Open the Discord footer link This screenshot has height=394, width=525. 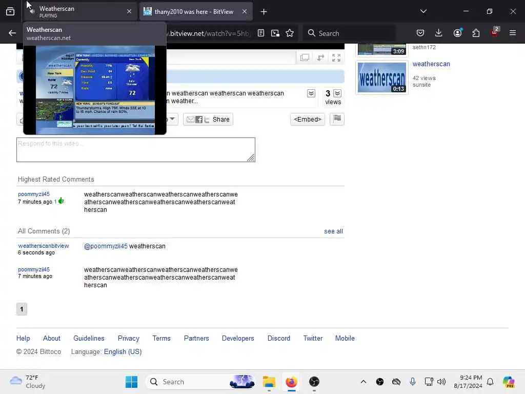(278, 339)
